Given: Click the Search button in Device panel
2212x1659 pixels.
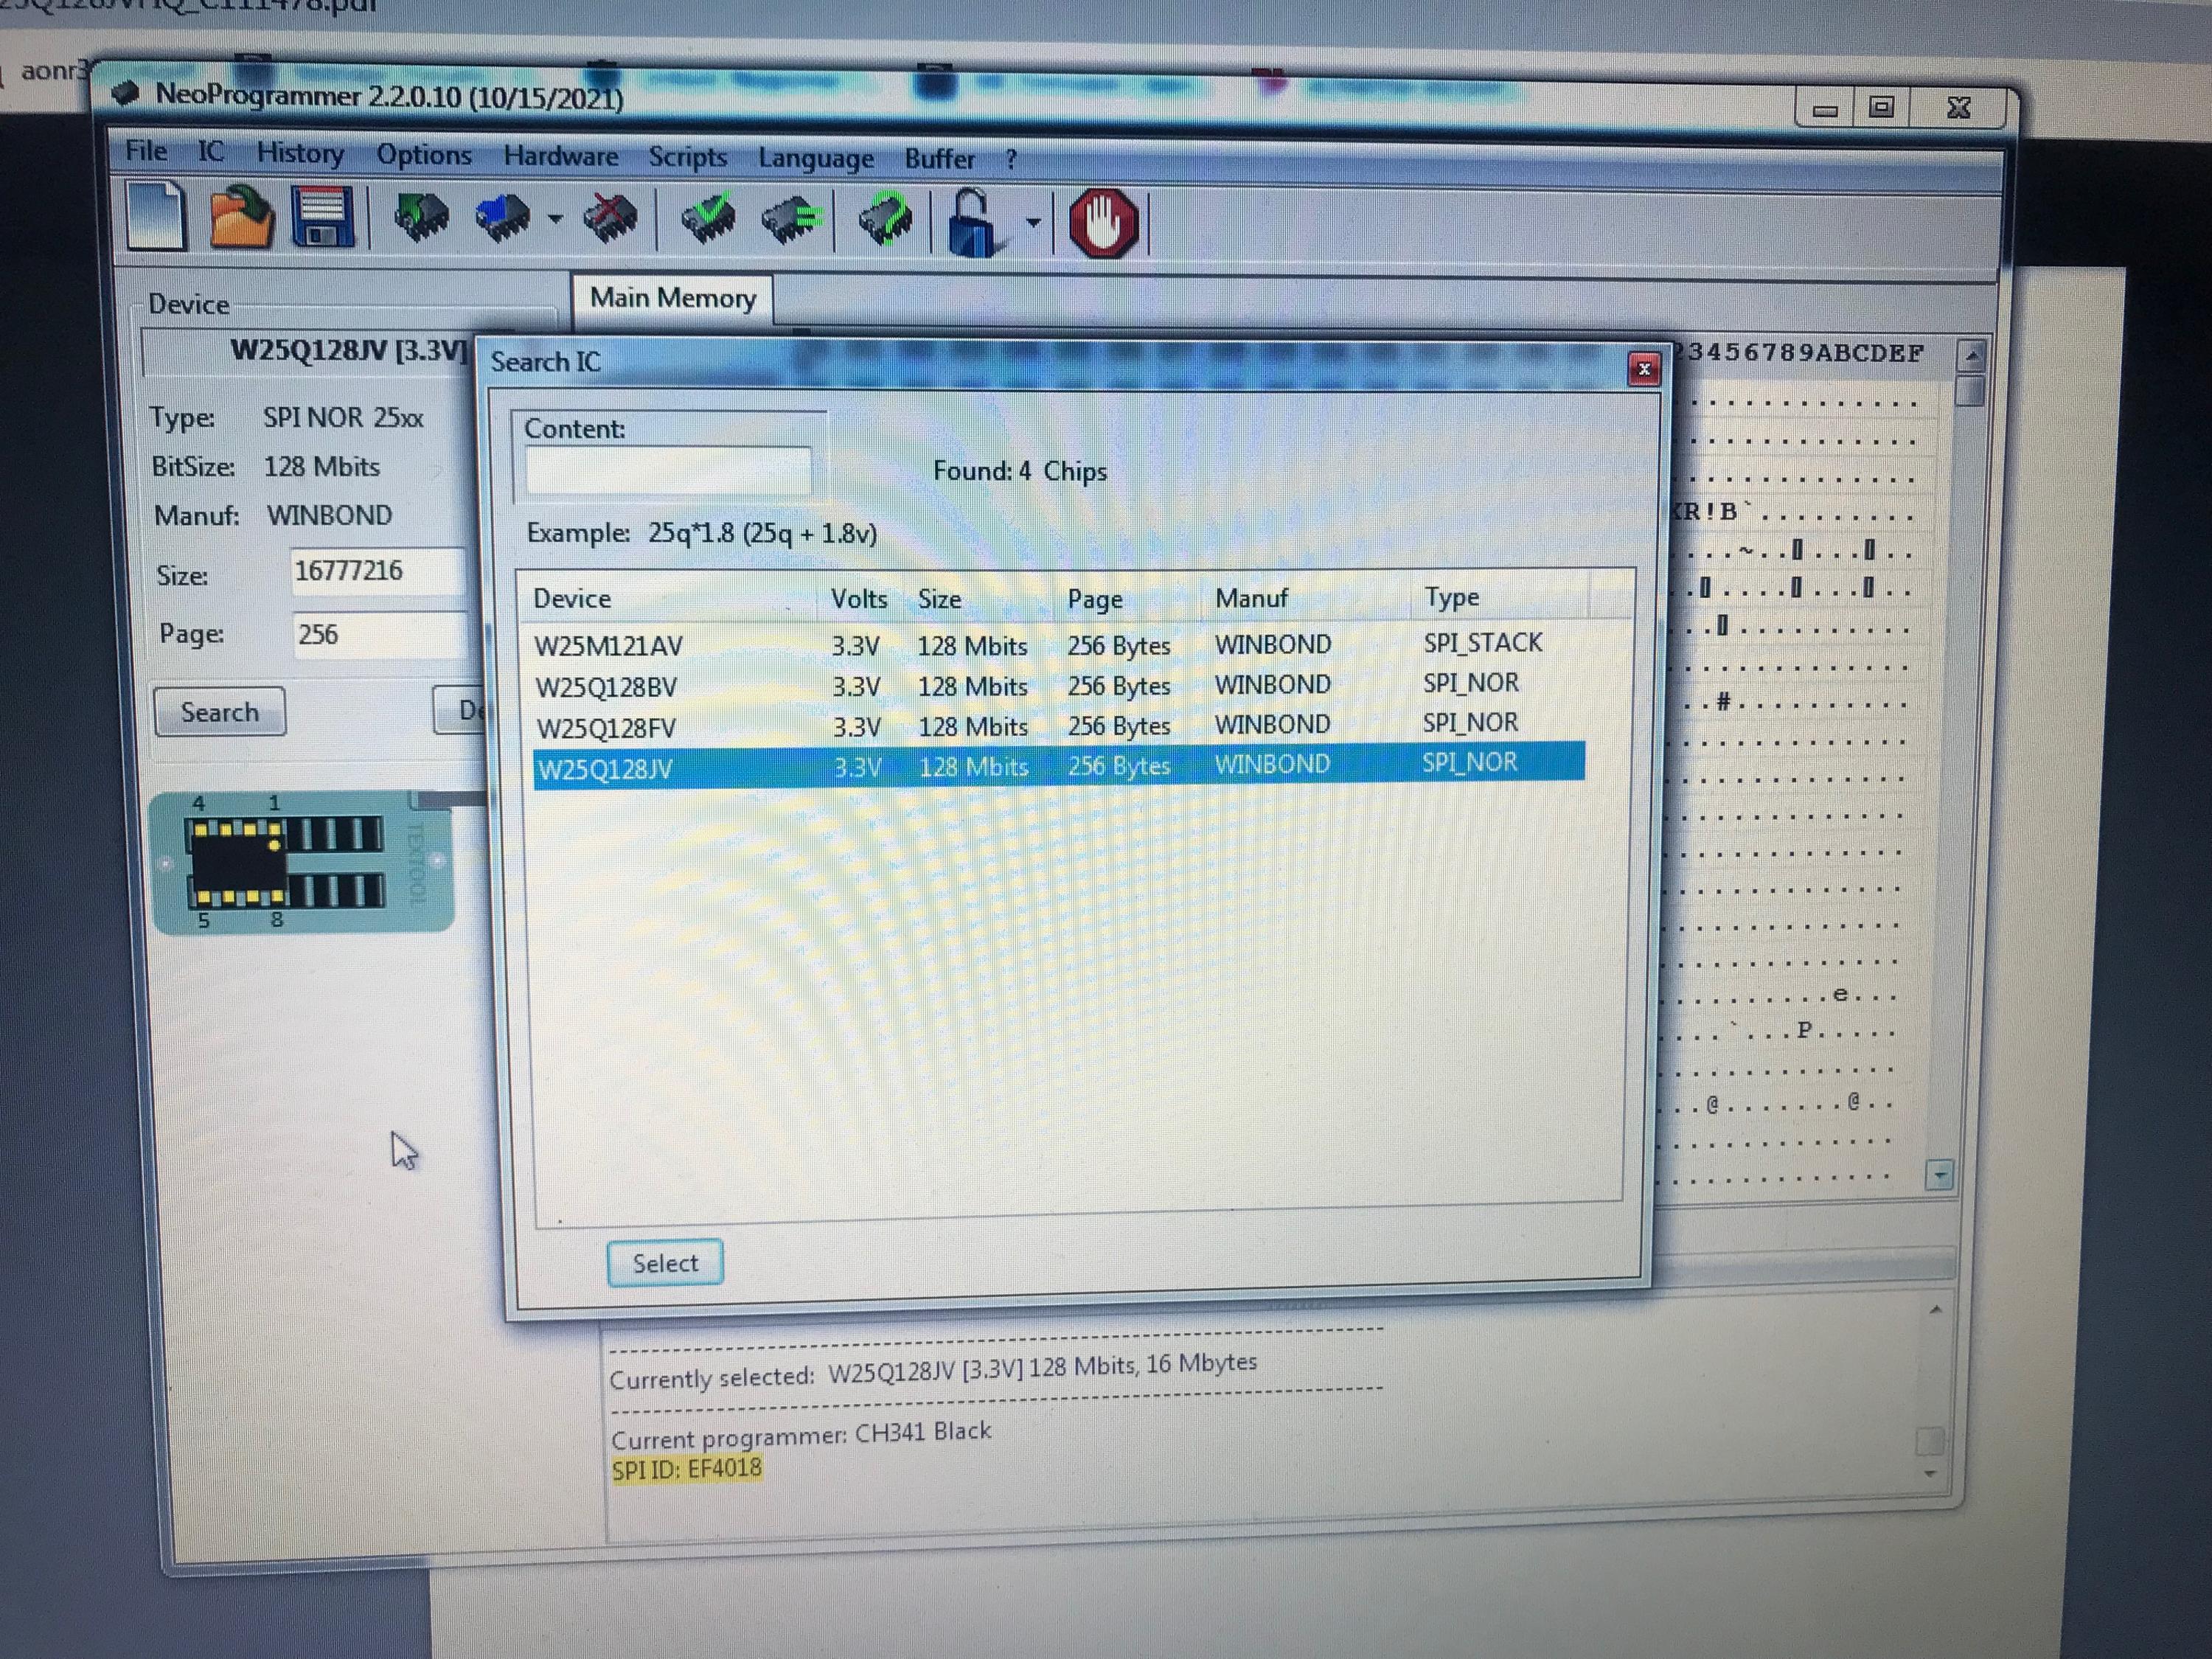Looking at the screenshot, I should click(220, 712).
